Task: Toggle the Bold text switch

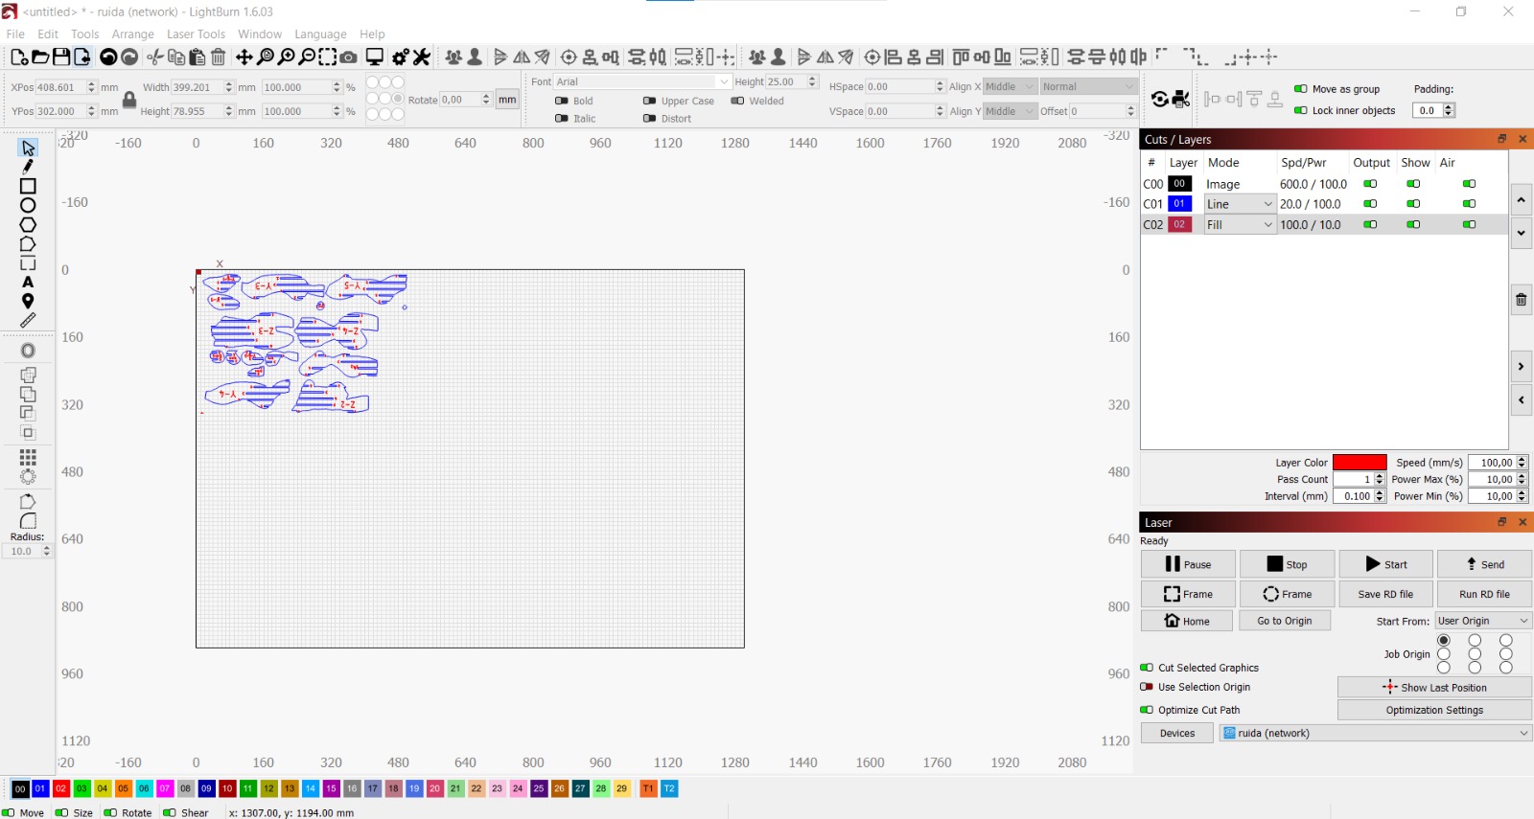Action: coord(562,101)
